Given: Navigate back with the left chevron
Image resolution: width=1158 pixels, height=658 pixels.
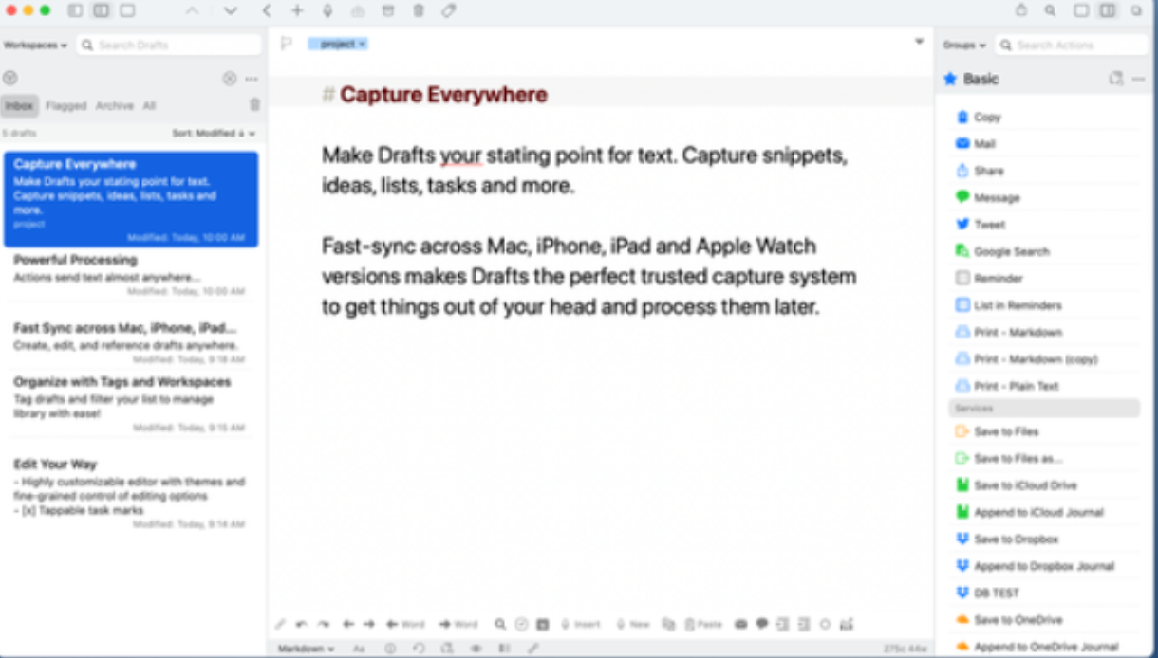Looking at the screenshot, I should [267, 10].
